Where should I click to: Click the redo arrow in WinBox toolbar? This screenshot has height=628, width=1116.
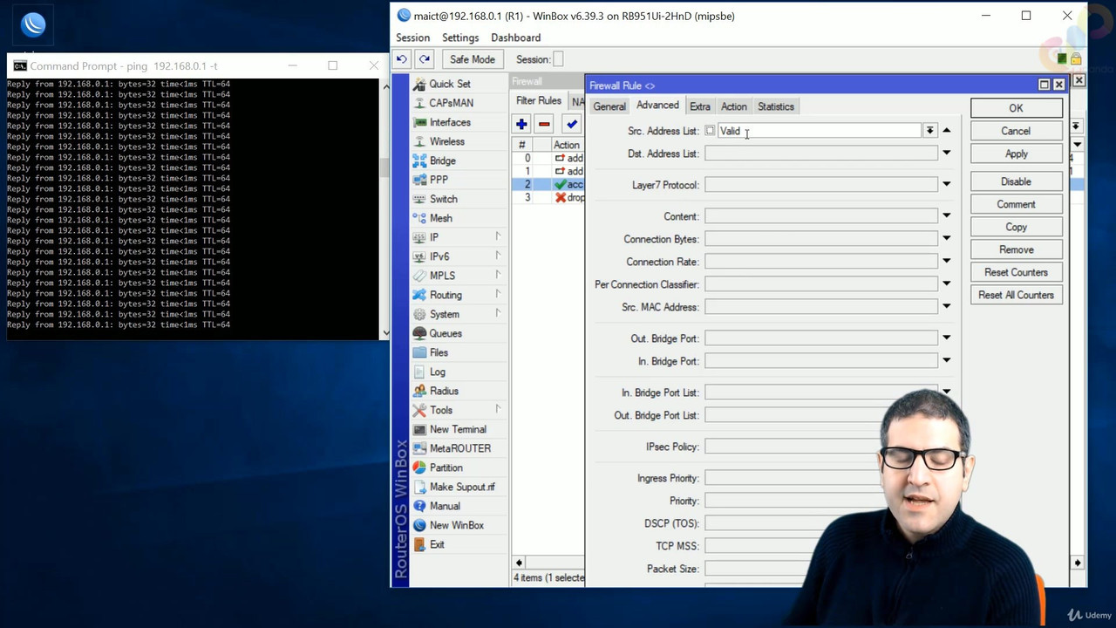point(425,59)
